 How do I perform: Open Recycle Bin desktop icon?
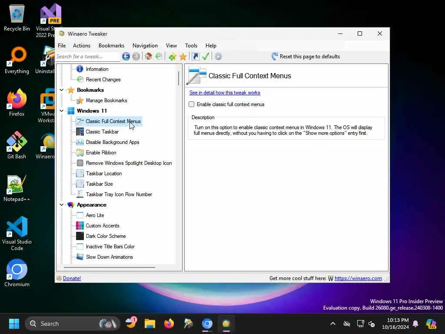point(17,18)
